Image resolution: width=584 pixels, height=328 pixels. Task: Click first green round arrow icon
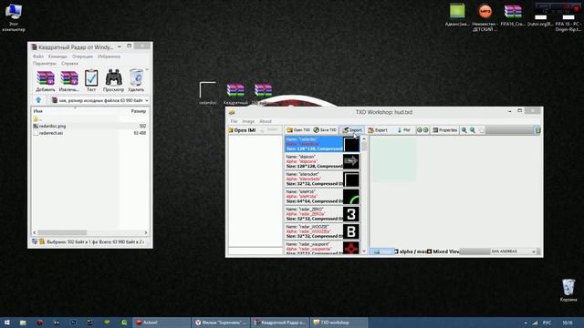click(x=420, y=130)
